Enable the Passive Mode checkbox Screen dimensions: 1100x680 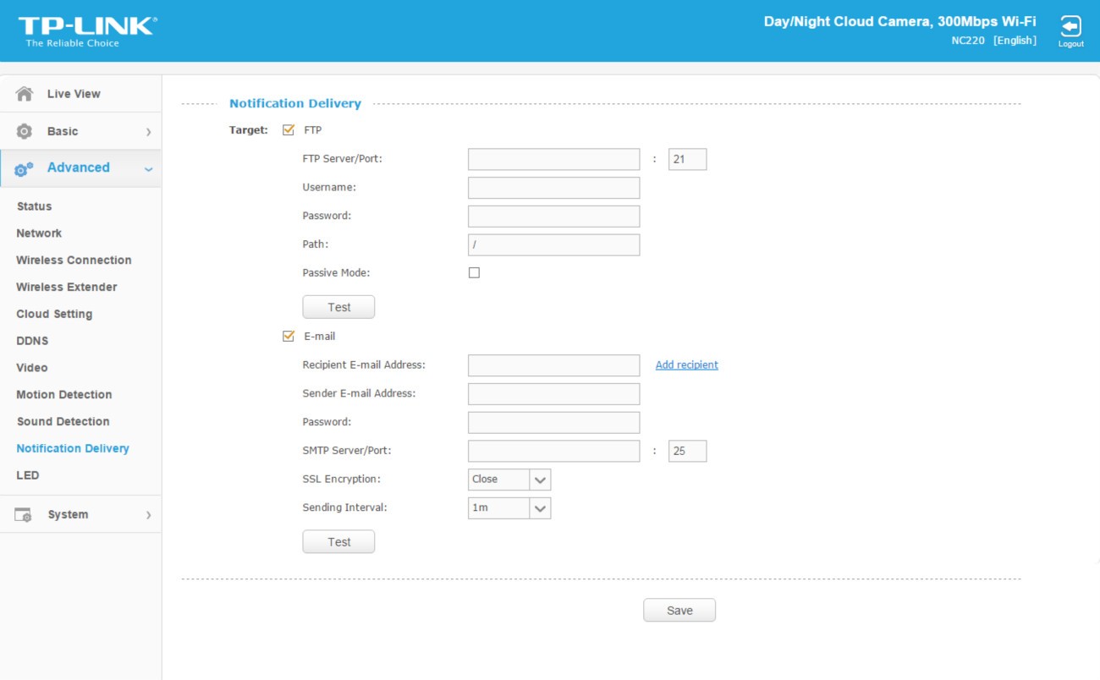(474, 272)
